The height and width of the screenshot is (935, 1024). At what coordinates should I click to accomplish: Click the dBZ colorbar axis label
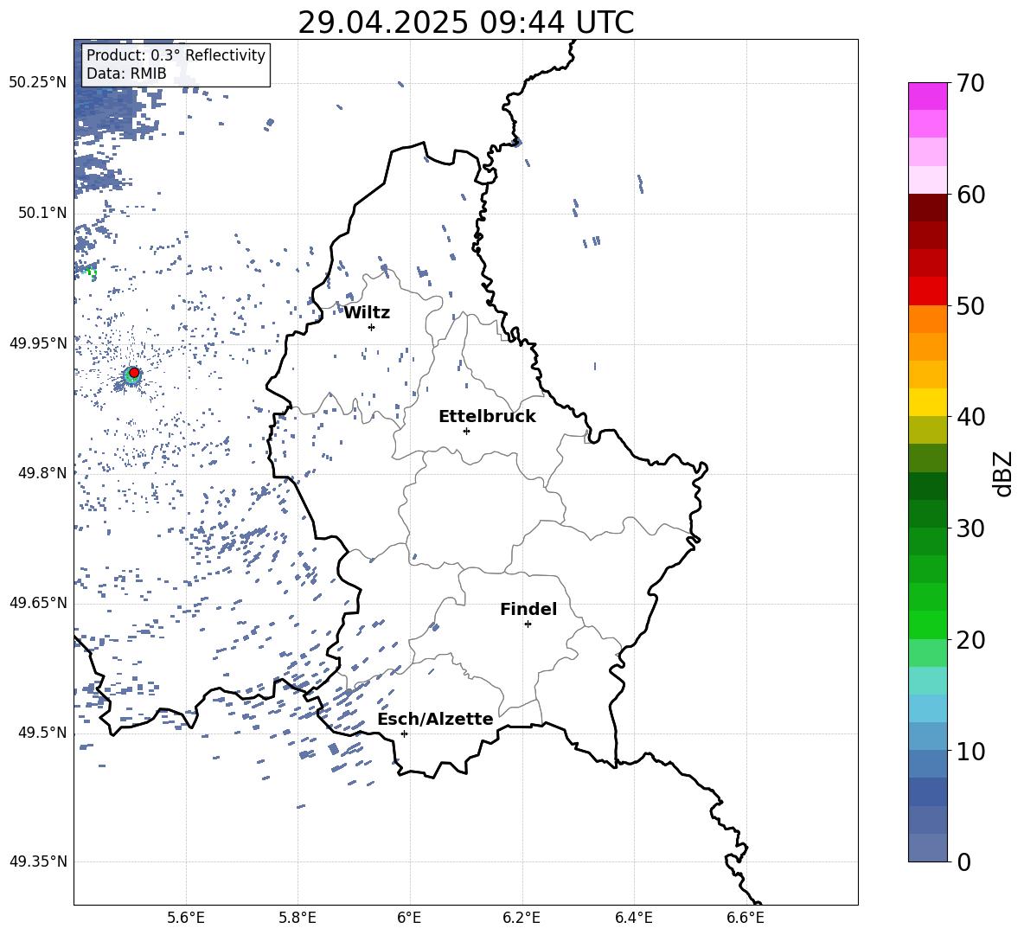click(x=1003, y=473)
